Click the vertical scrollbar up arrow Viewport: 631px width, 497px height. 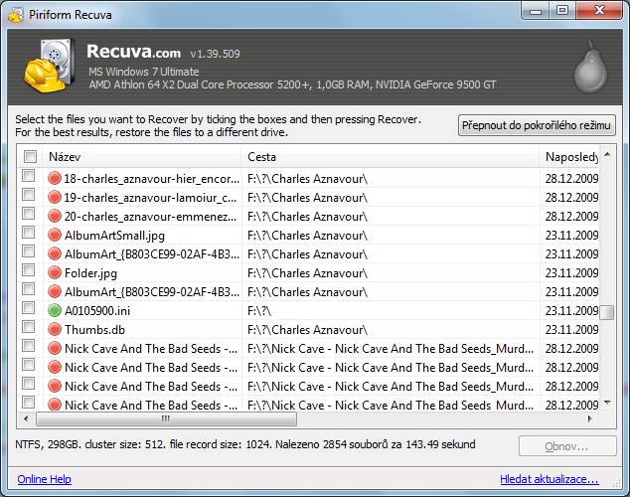coord(608,154)
